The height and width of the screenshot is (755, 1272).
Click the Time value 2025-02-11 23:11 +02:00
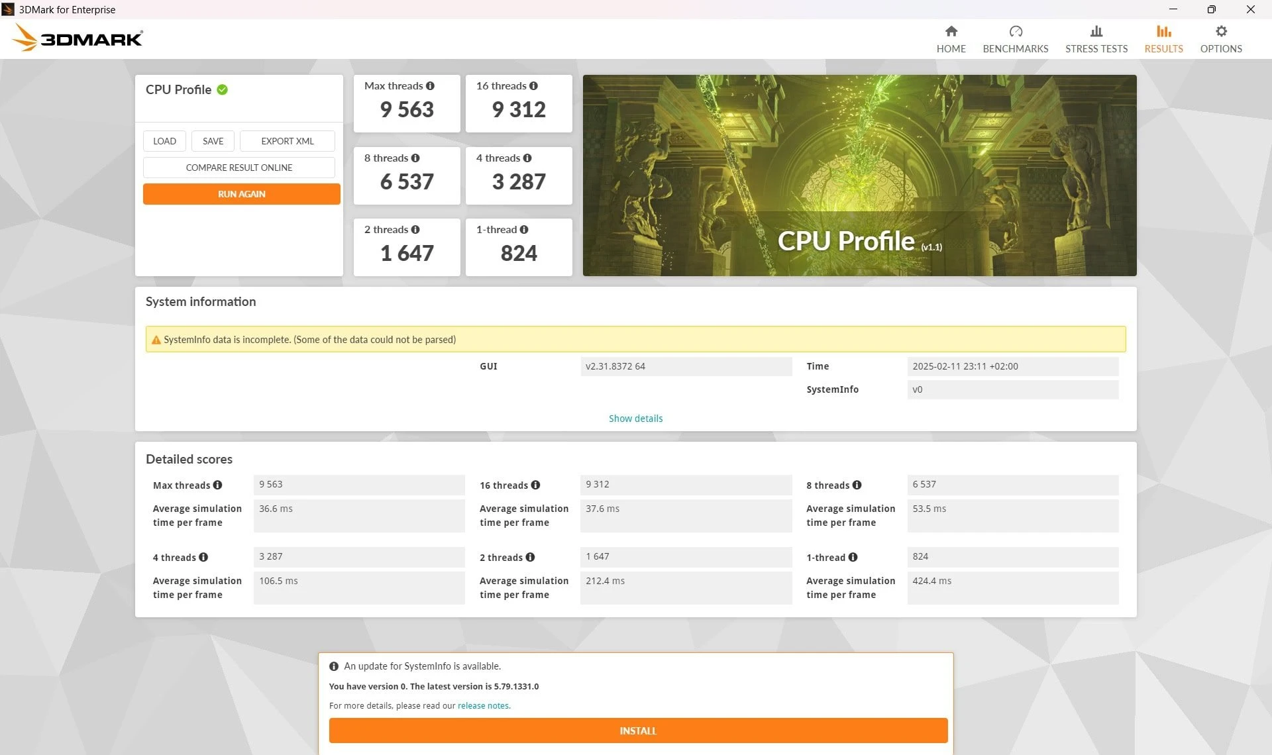point(1013,366)
